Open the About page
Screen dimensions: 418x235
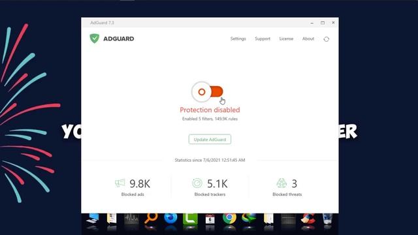coord(308,39)
